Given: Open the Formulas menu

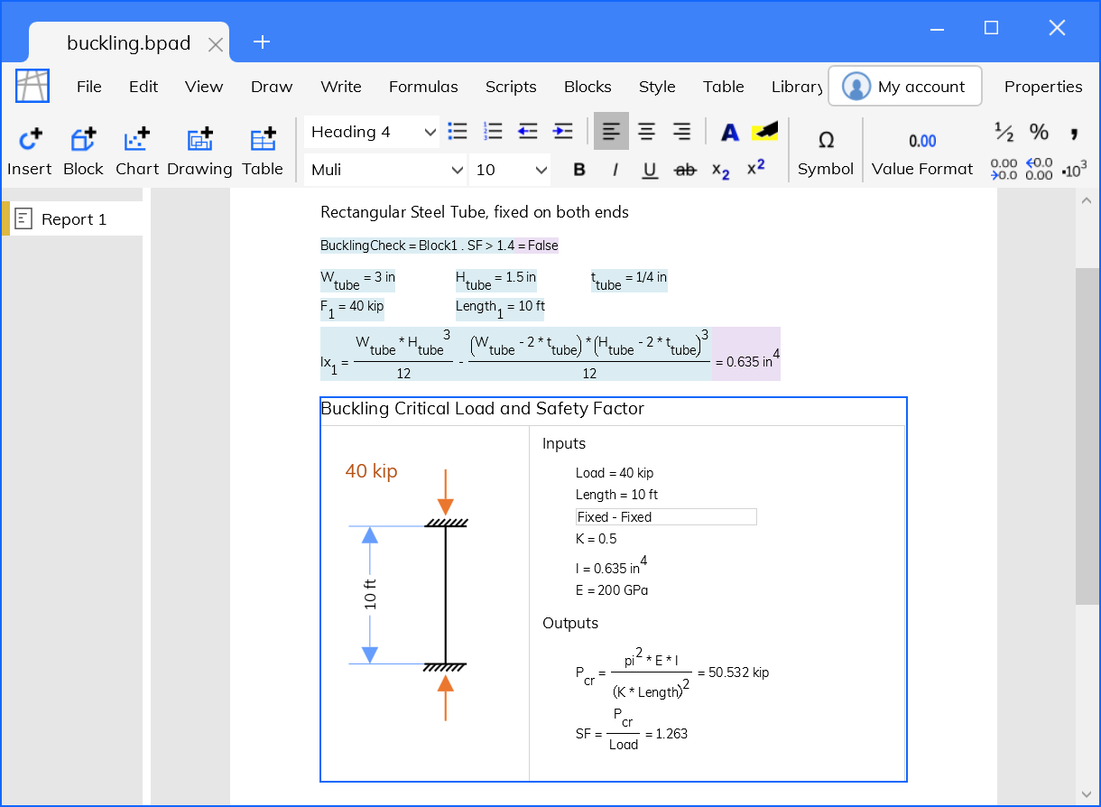Looking at the screenshot, I should tap(423, 87).
